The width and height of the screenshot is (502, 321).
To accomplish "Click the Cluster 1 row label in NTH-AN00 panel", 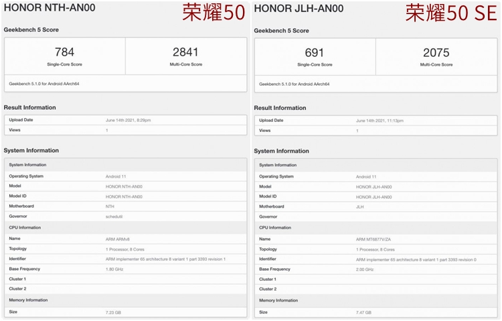I will 17,279.
